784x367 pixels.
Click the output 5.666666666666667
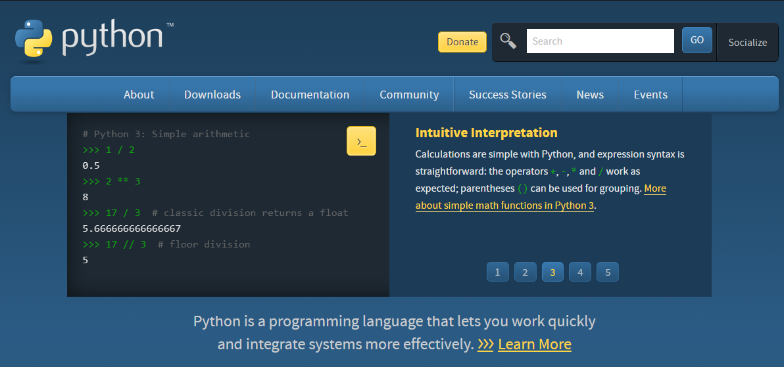tap(132, 228)
